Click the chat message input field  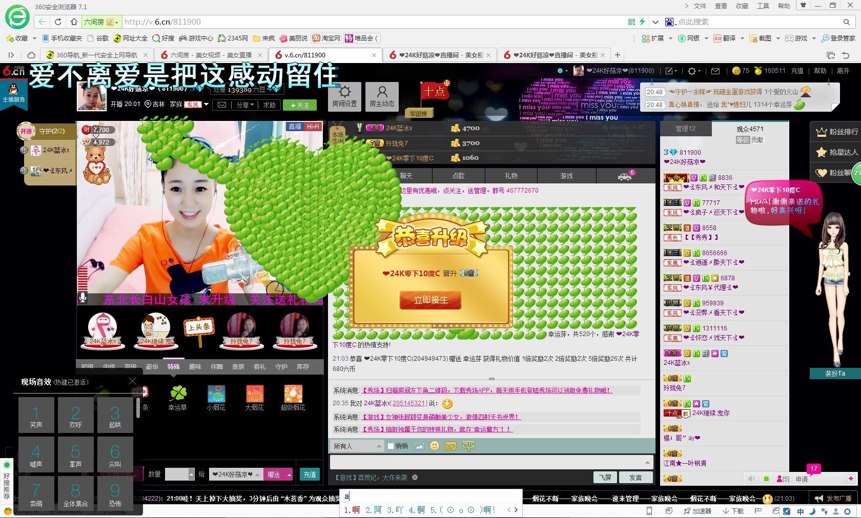(x=491, y=462)
